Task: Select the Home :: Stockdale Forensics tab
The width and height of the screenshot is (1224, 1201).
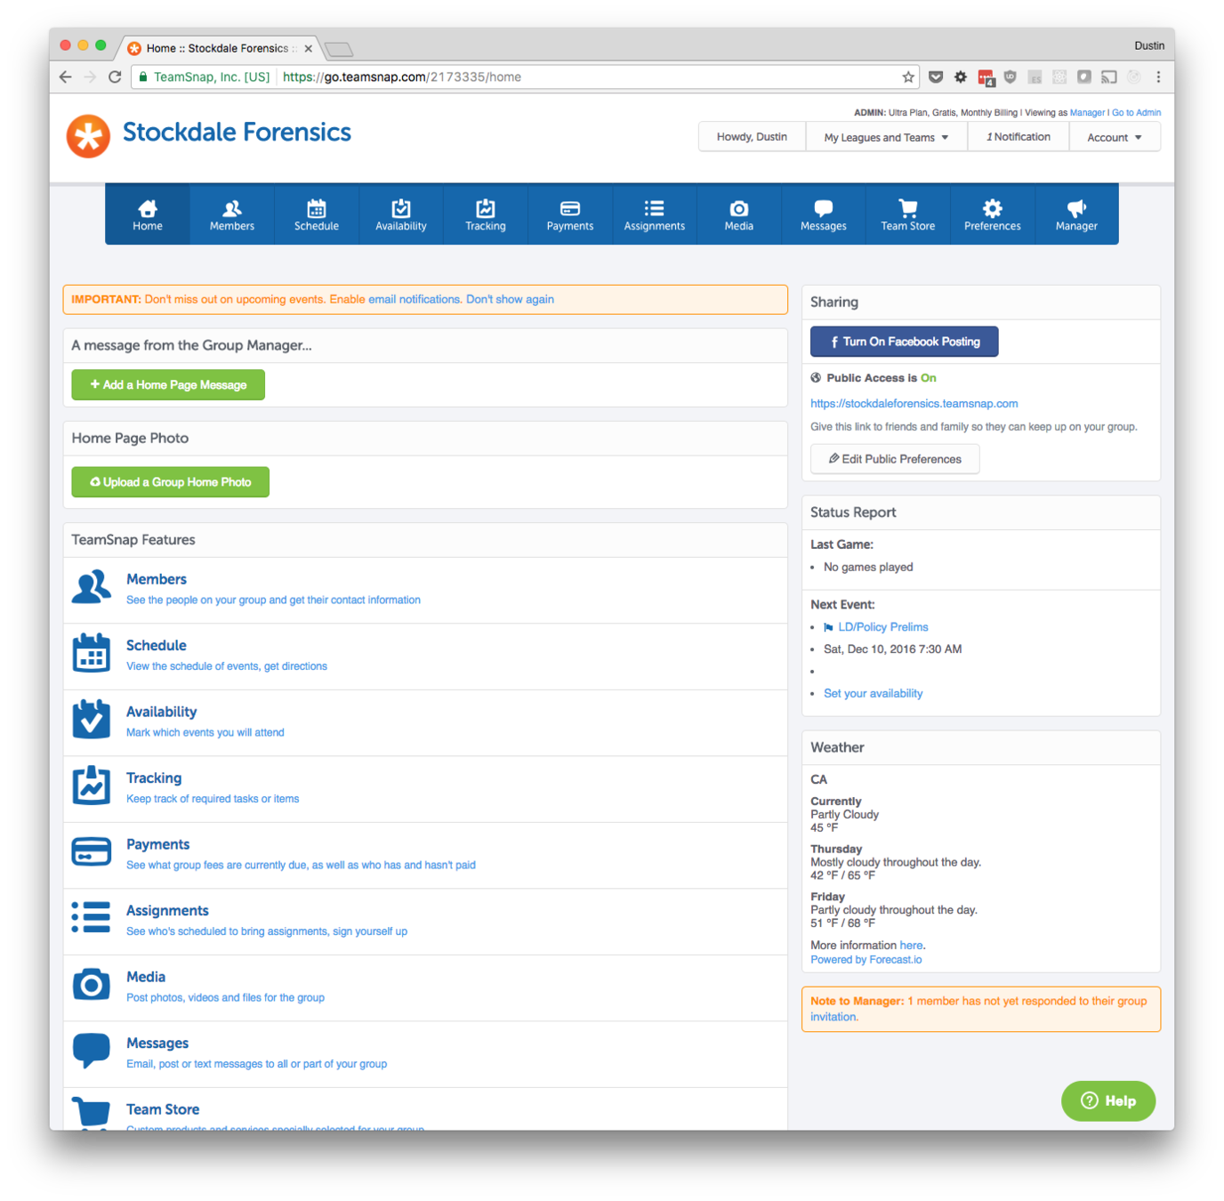Action: (x=217, y=48)
